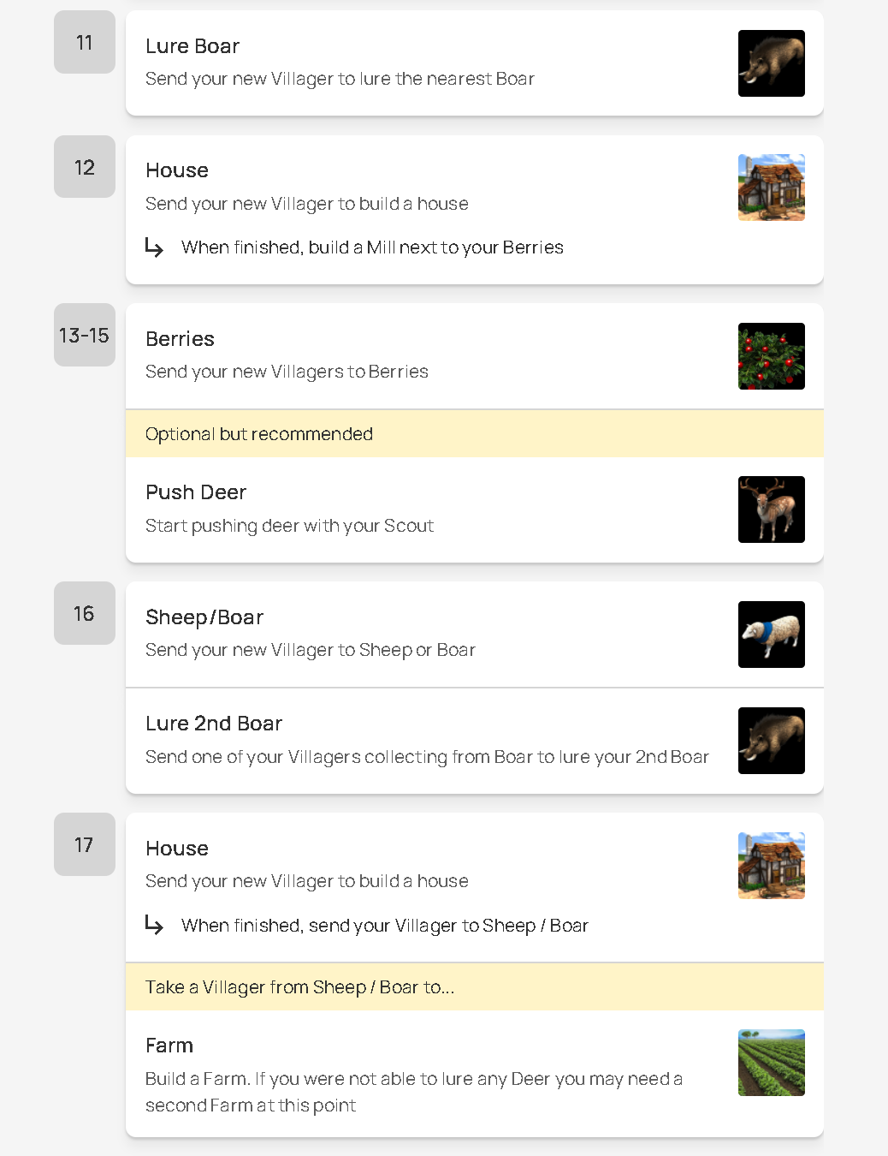Click the step 17 number badge
Image resolution: width=888 pixels, height=1156 pixels.
[85, 844]
